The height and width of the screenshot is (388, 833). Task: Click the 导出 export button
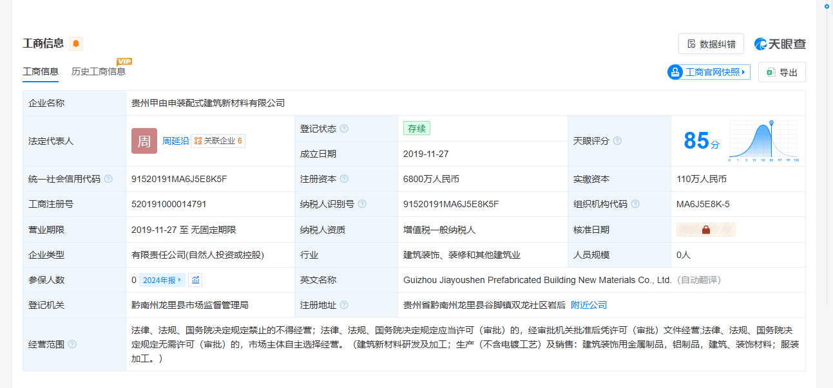pyautogui.click(x=782, y=72)
